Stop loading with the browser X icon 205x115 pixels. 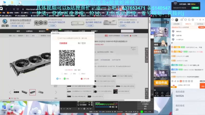pos(14,9)
